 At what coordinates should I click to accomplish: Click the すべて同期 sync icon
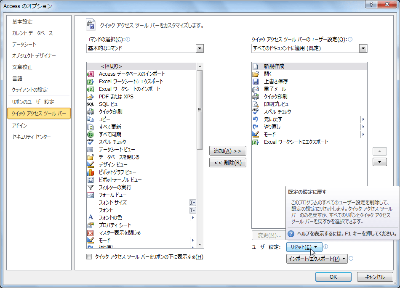(91, 135)
